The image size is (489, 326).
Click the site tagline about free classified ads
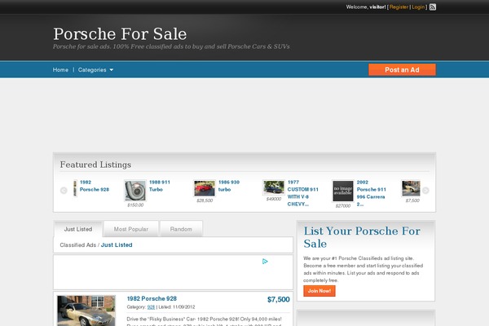(x=171, y=46)
